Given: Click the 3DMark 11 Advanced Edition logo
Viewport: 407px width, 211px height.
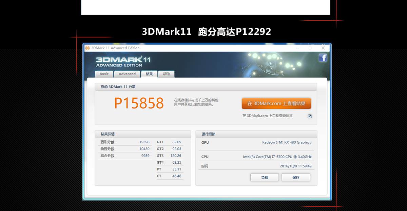Looking at the screenshot, I should [123, 61].
